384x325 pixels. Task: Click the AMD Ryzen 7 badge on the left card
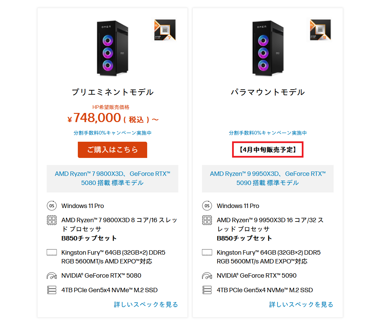[x=165, y=30]
